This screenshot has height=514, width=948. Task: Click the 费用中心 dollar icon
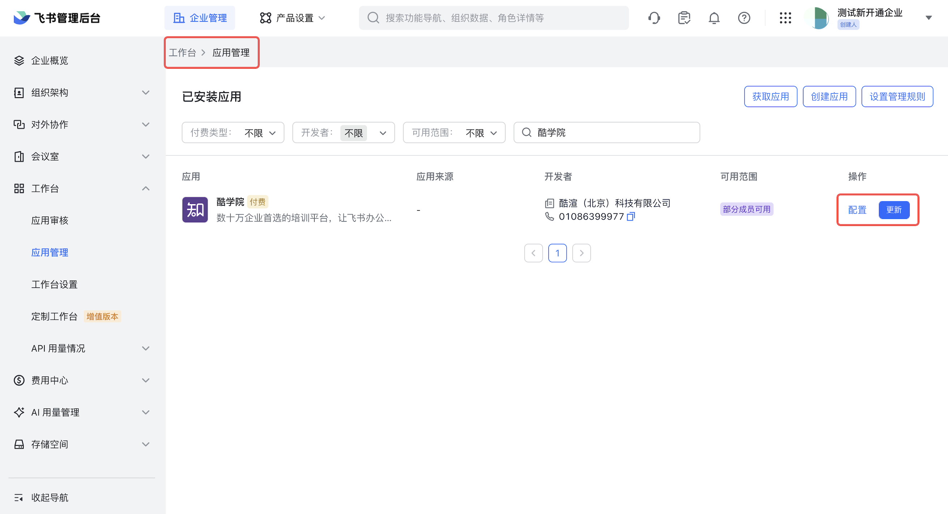[19, 380]
